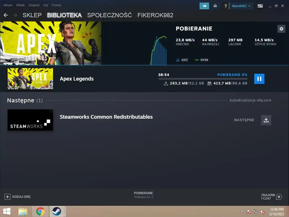Click the network throughput graph
Viewport: 289px width, 217px height.
click(x=159, y=50)
